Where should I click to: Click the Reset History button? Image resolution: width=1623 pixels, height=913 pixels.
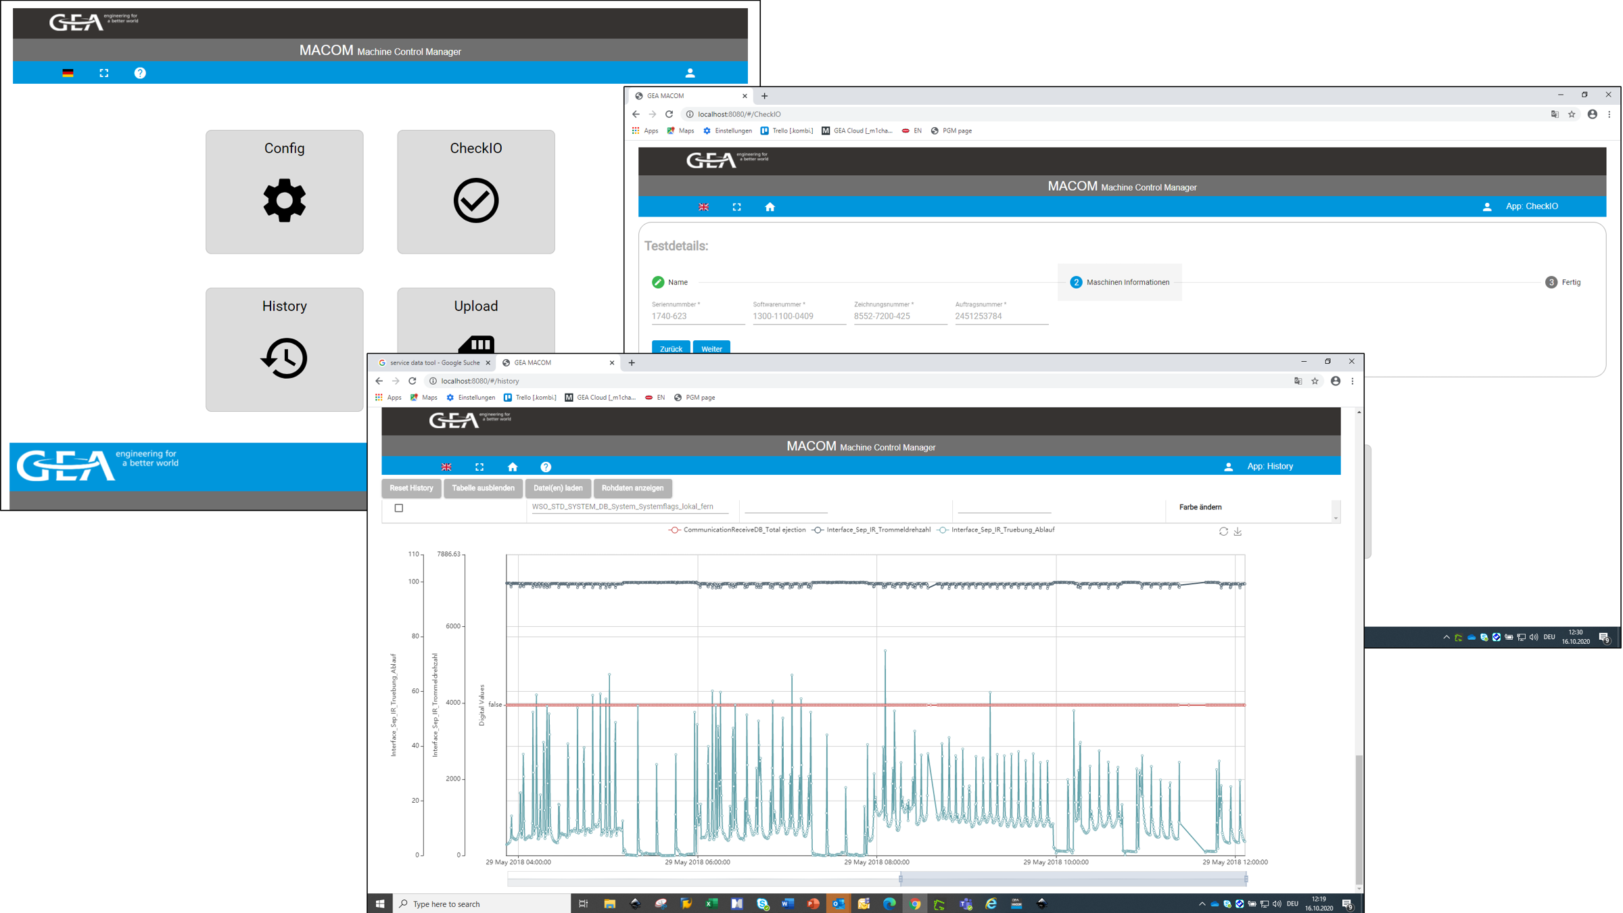pos(411,488)
